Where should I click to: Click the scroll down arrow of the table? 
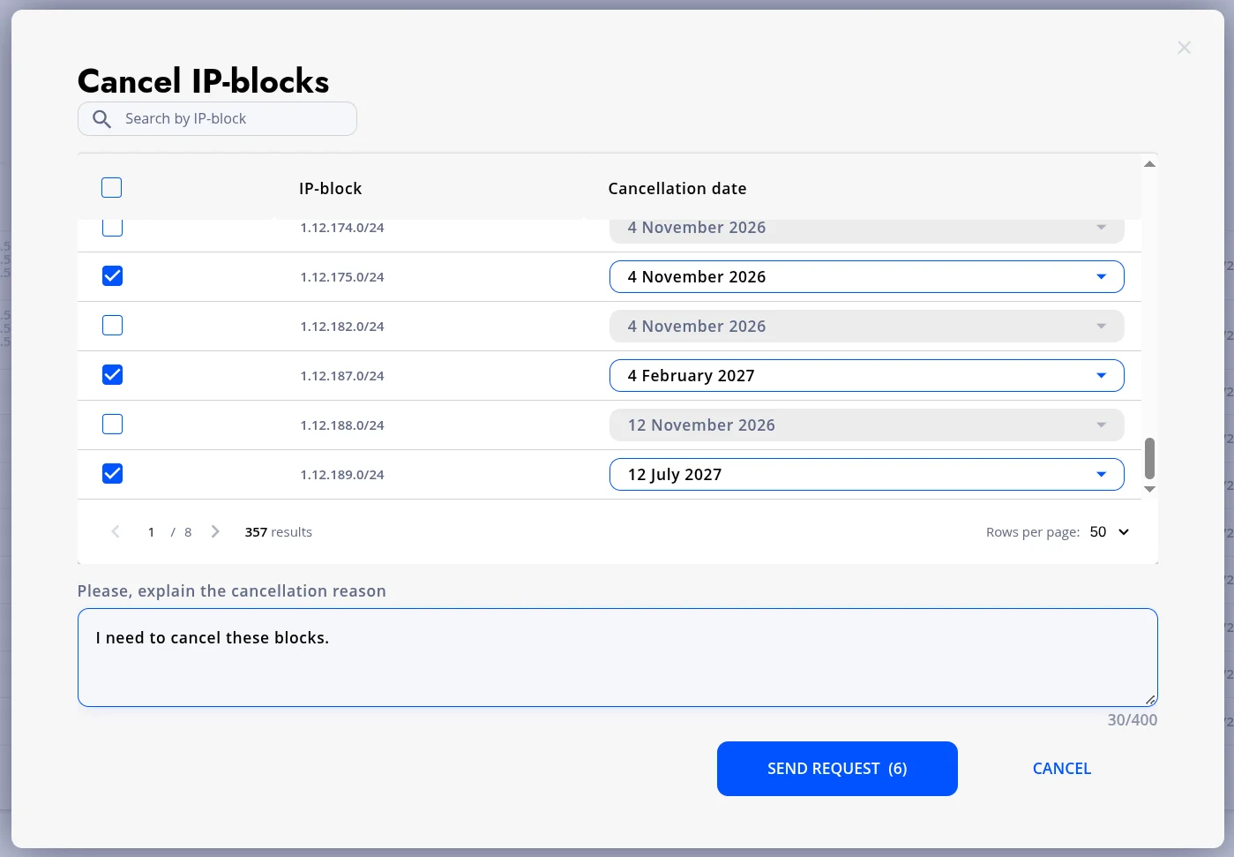[1149, 489]
